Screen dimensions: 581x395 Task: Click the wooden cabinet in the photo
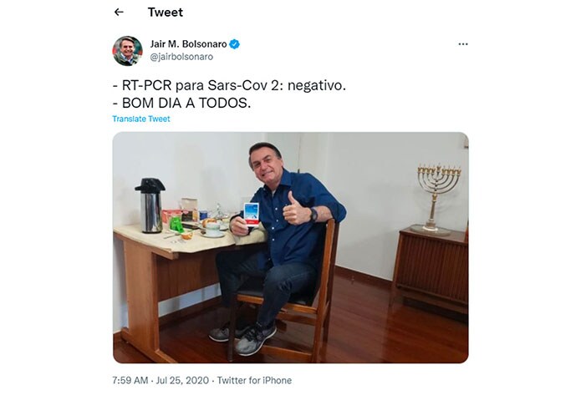(x=431, y=271)
